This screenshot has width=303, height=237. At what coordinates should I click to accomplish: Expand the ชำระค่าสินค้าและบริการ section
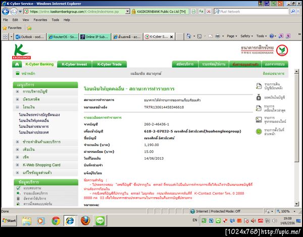click(17, 141)
